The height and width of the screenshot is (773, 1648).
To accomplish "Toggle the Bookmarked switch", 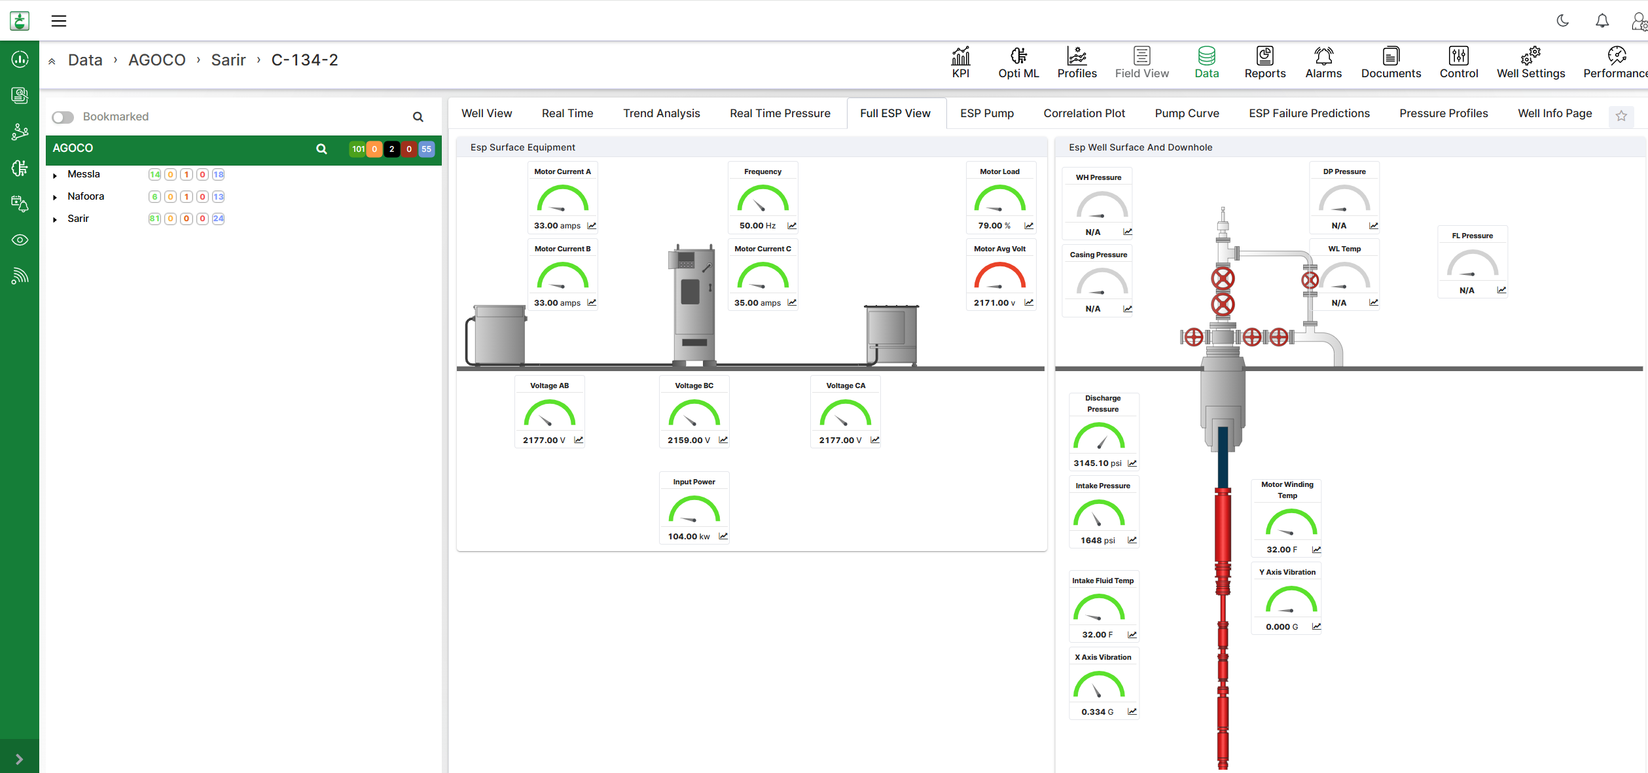I will click(63, 117).
